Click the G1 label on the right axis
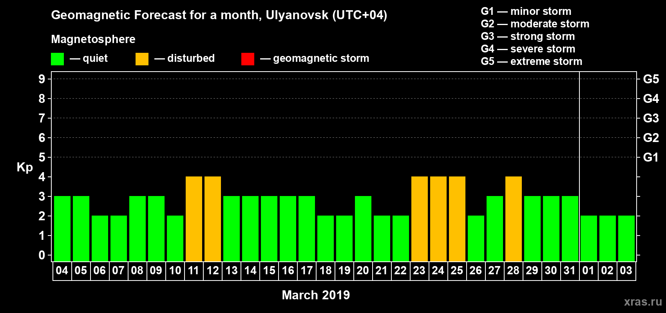The width and height of the screenshot is (666, 313). [651, 157]
